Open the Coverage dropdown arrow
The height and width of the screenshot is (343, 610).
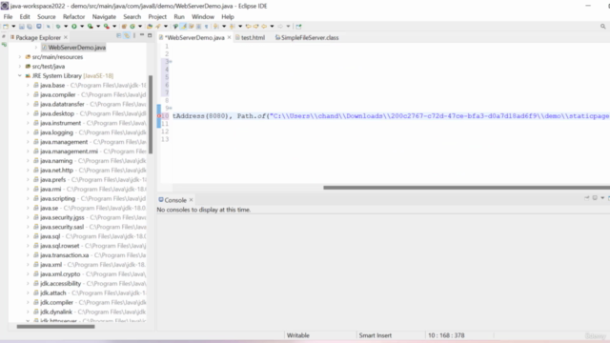(98, 27)
